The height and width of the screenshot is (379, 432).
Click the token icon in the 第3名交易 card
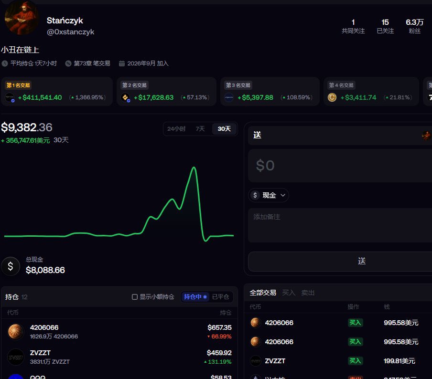pos(229,97)
